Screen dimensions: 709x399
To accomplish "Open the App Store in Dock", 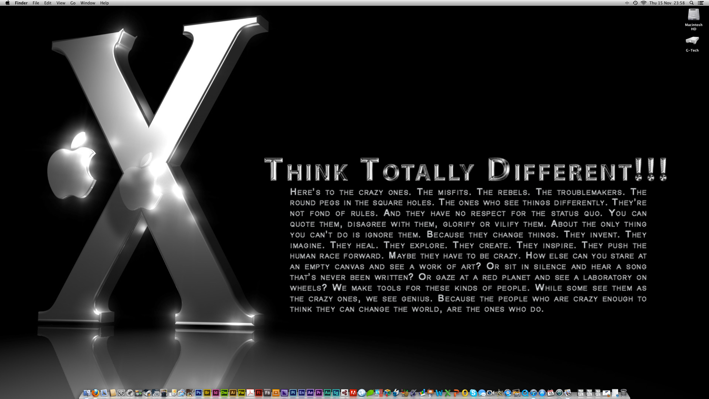I will (x=542, y=393).
